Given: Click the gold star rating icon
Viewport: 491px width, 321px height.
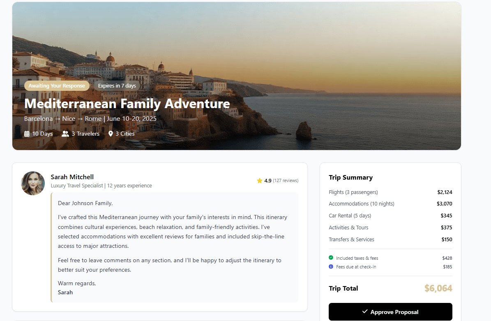Looking at the screenshot, I should coord(260,180).
